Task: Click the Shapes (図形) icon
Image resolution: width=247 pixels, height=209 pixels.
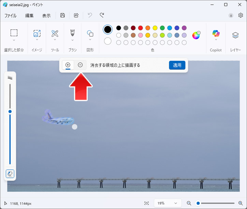Action: (x=90, y=33)
